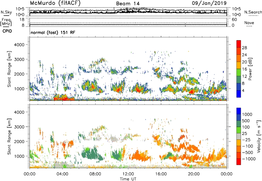Click the '18' tick on the frequency axis
262x181 pixels.
(x=22, y=20)
